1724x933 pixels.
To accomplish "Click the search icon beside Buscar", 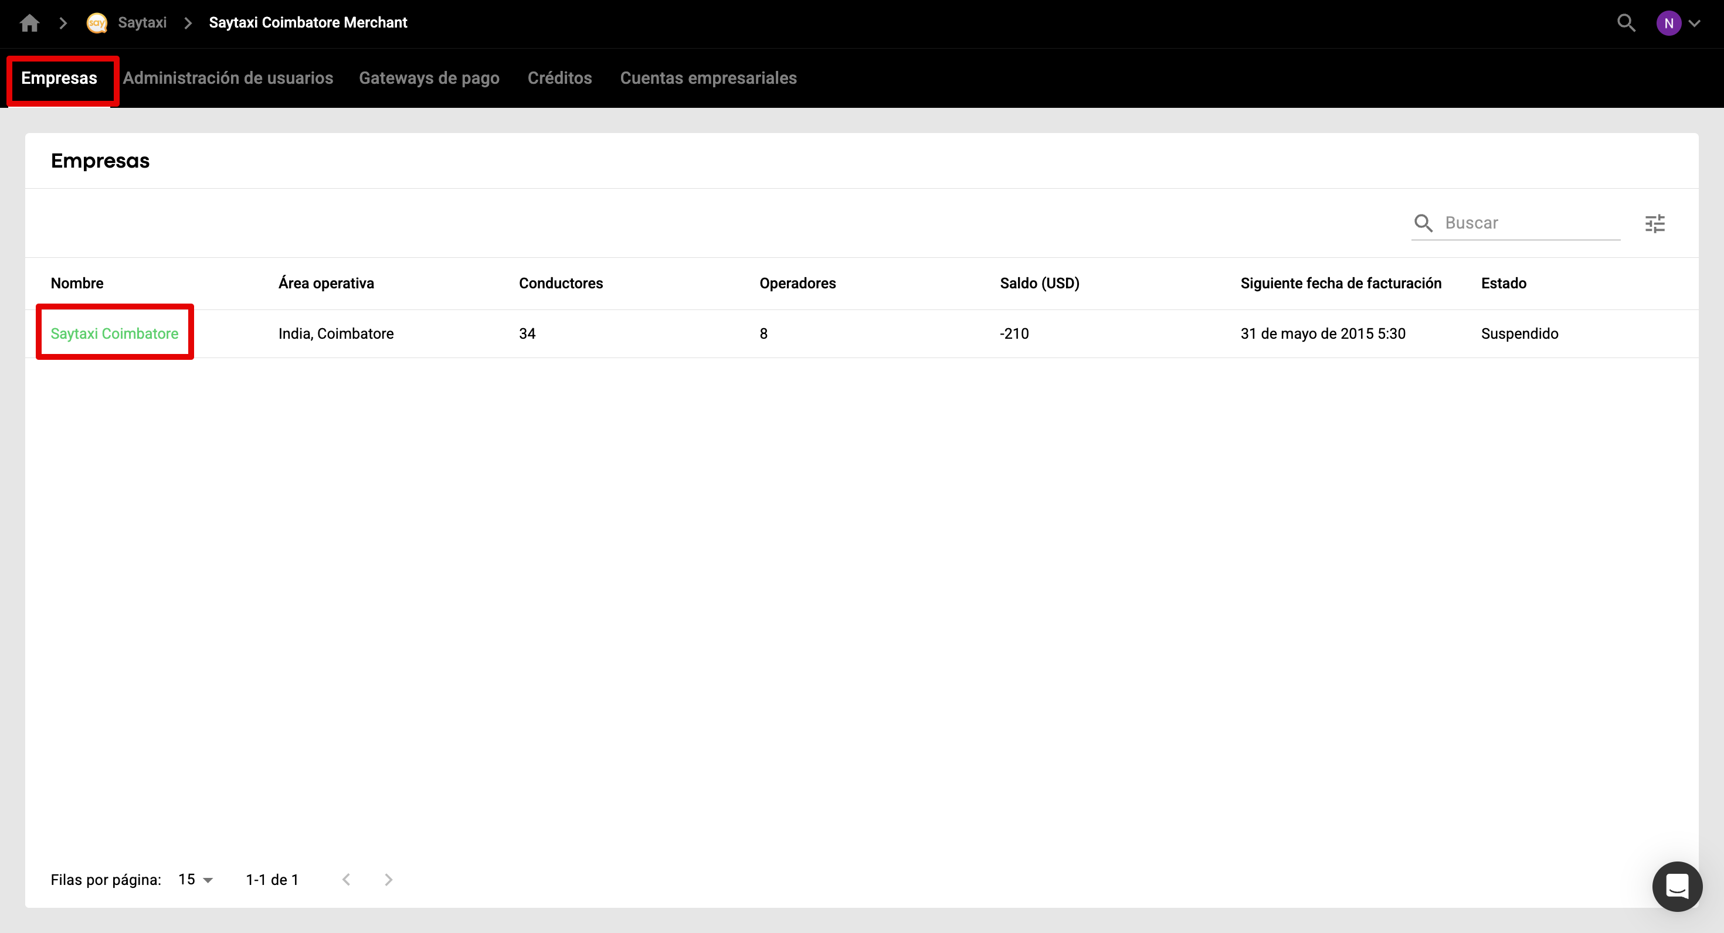I will [x=1423, y=223].
